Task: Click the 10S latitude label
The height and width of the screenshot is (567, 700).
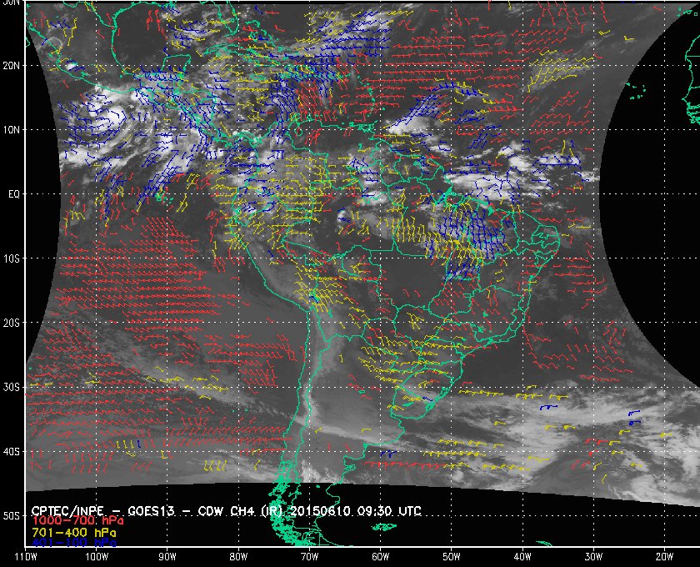Action: tap(11, 258)
